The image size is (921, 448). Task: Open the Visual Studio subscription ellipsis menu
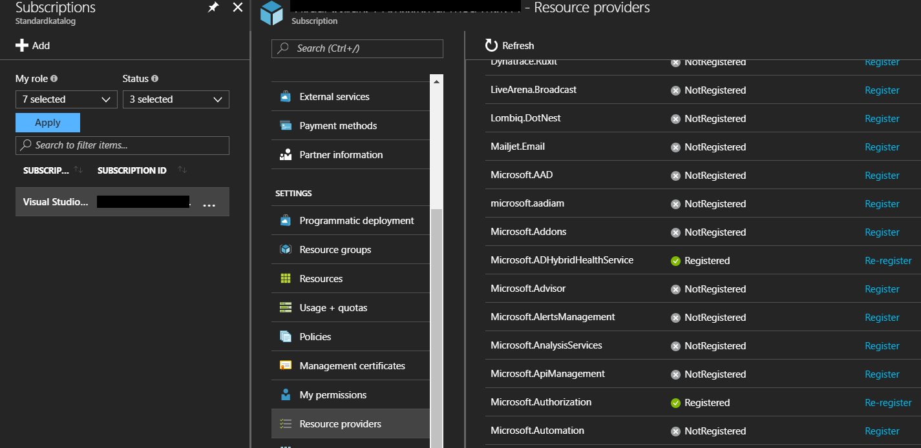point(209,204)
